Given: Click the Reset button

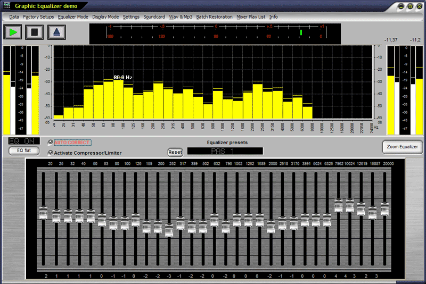Looking at the screenshot, I should point(175,152).
